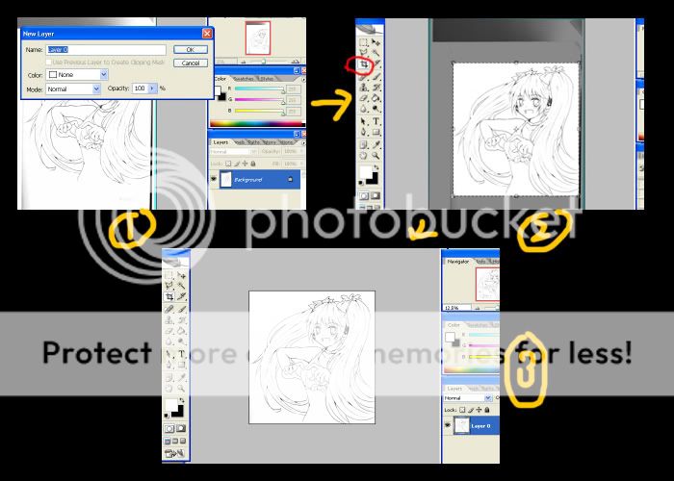Click the zoom out mountains in the top-left Navigator

point(245,62)
